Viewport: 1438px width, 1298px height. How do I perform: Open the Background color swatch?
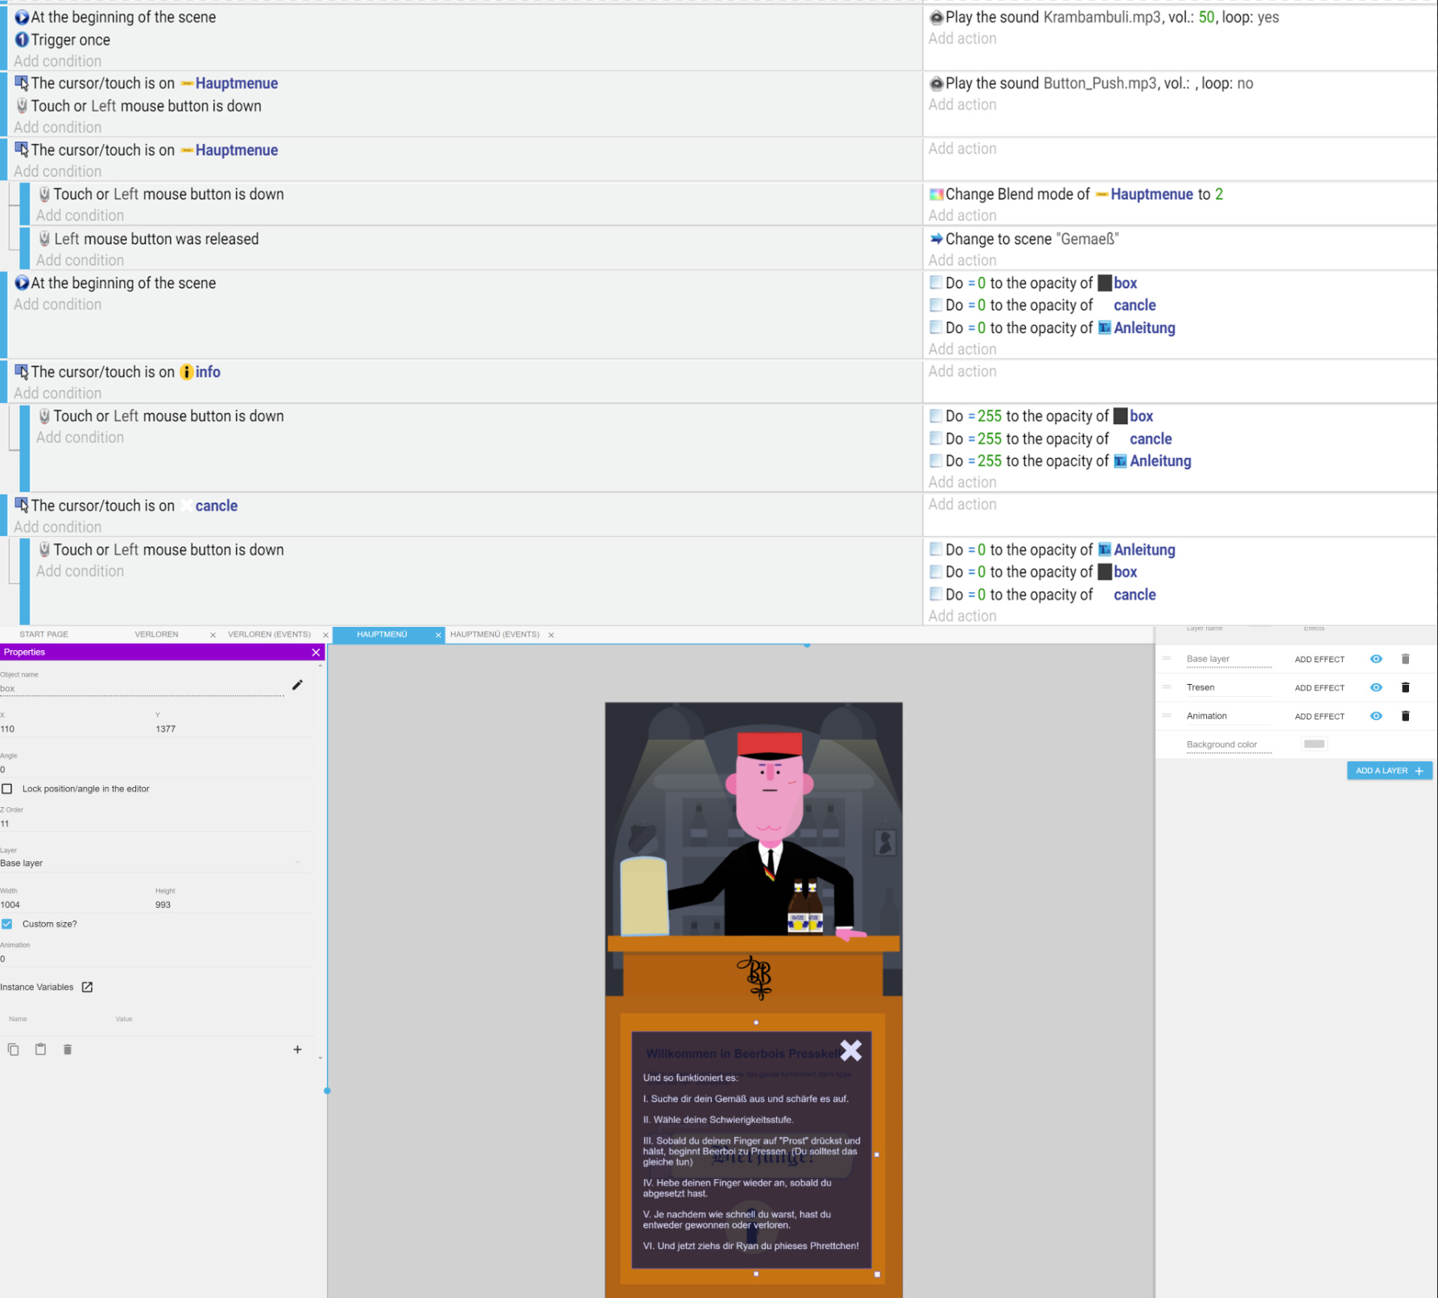coord(1313,744)
